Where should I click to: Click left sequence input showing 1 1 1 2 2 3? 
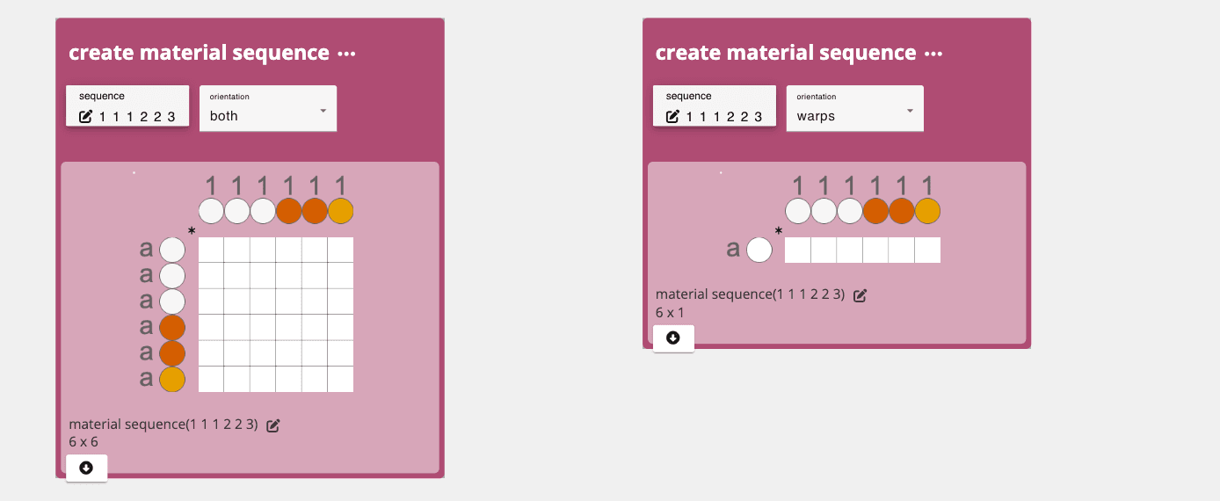(127, 105)
